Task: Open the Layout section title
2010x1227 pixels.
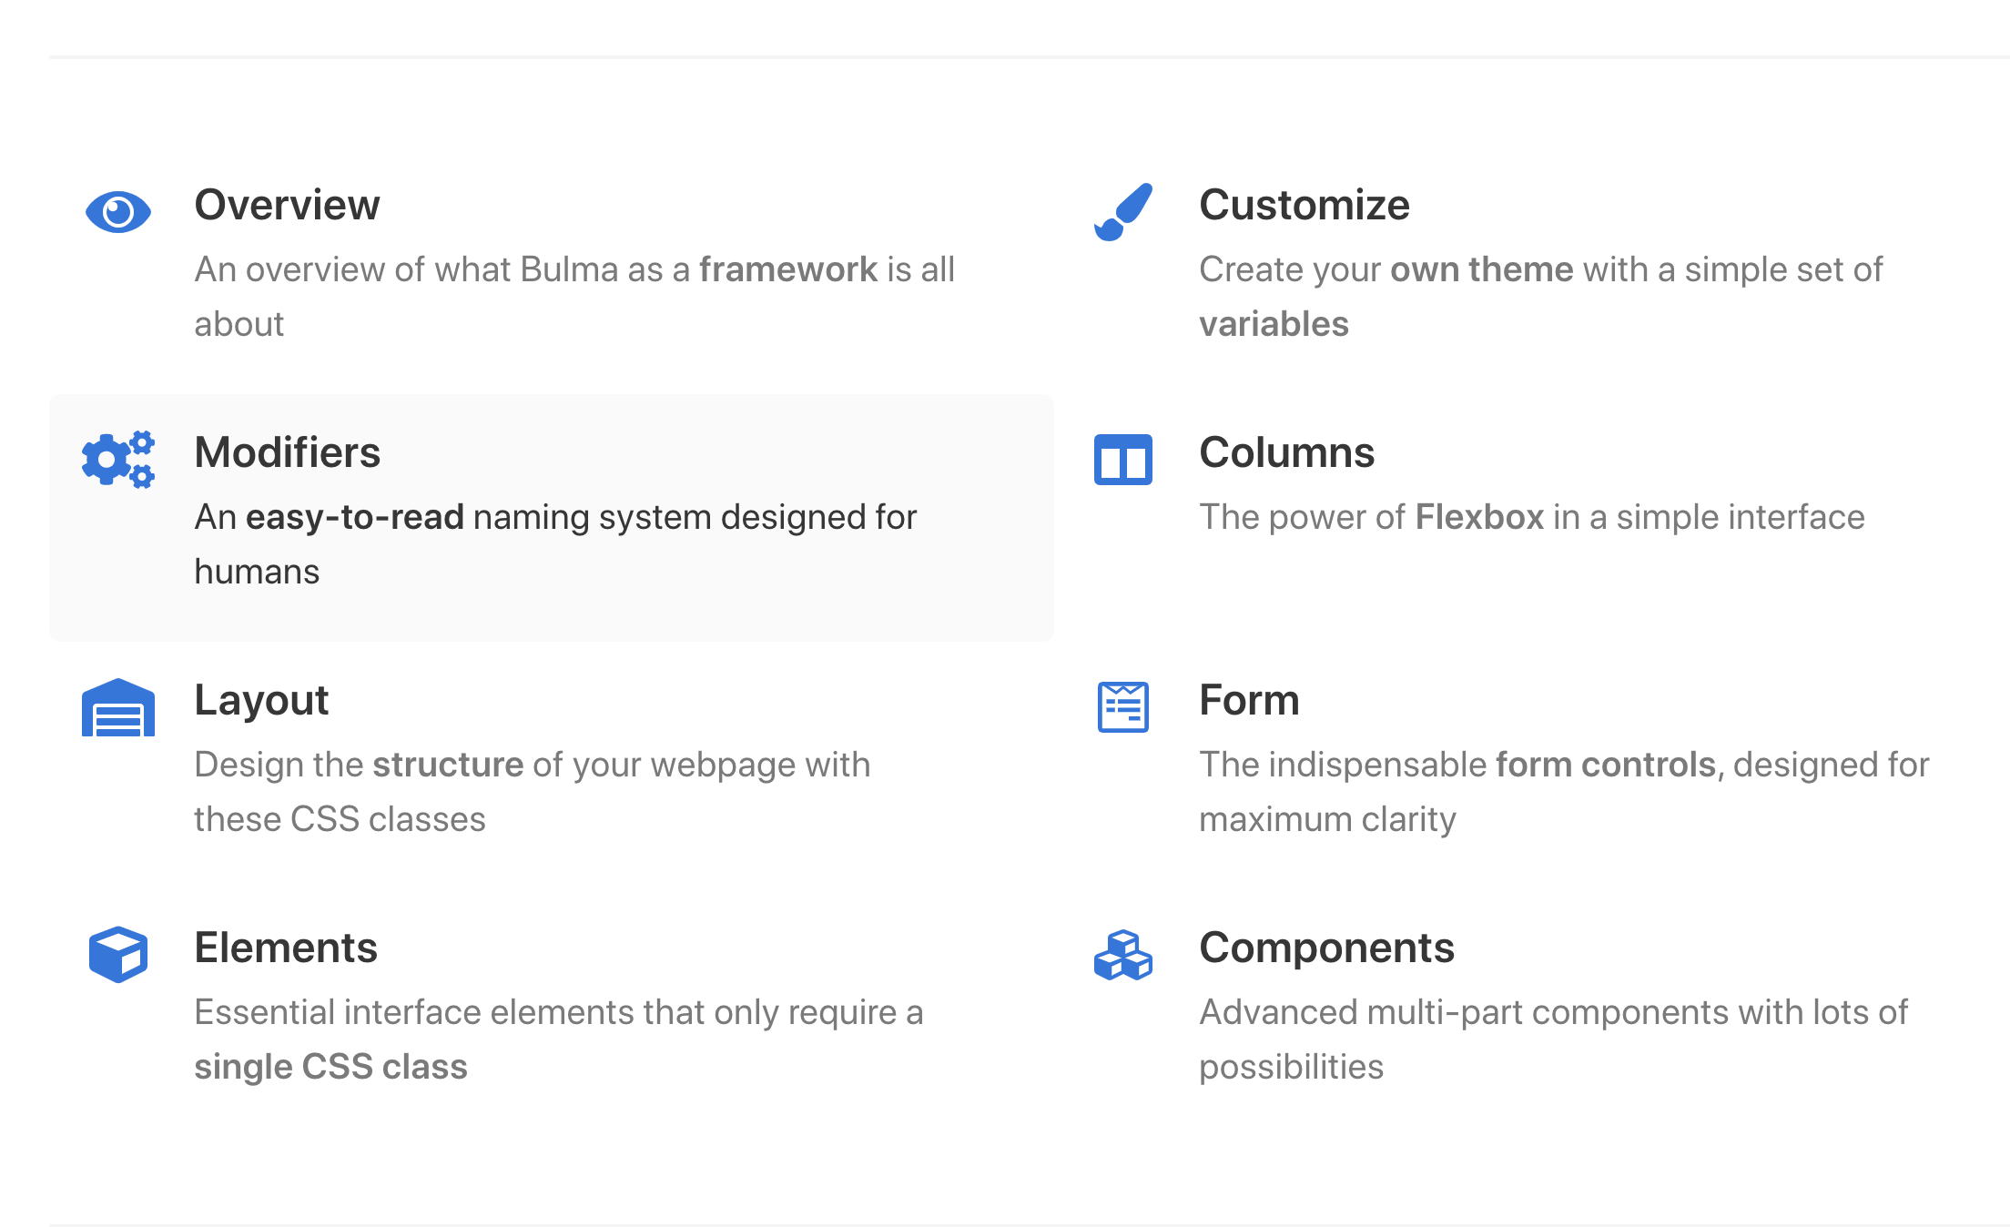Action: click(x=261, y=700)
